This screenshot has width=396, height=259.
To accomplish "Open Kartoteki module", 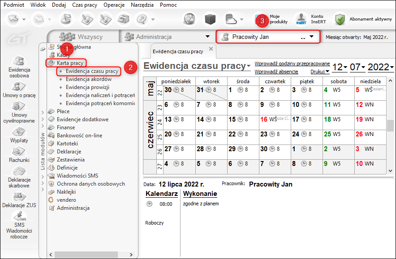I will [x=67, y=144].
